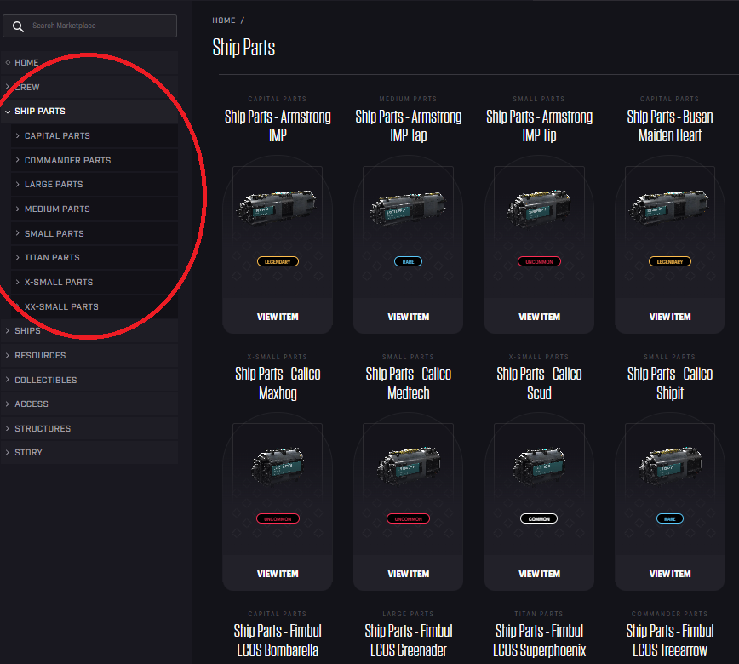View item for Calico Scud
The width and height of the screenshot is (739, 664).
pos(539,574)
